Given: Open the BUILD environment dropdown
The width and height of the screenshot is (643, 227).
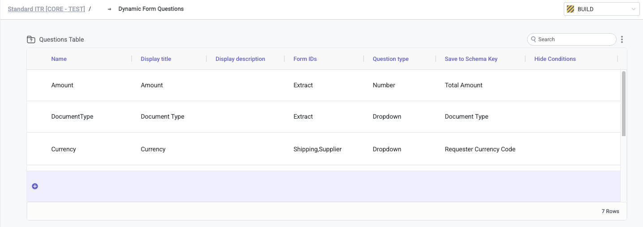Looking at the screenshot, I should coord(601,9).
